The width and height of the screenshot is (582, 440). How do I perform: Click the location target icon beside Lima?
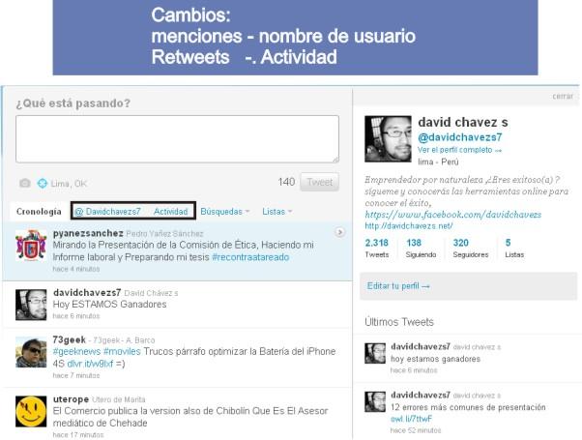coord(43,183)
